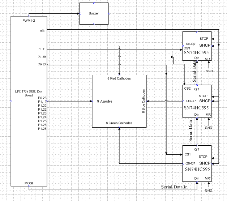Click the LPC 1758 SJSU Dev Board label
The image size is (227, 201).
pyautogui.click(x=29, y=93)
